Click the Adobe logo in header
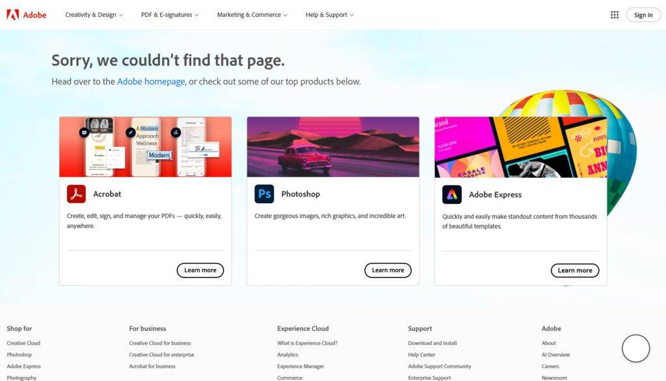The image size is (666, 381). (26, 15)
